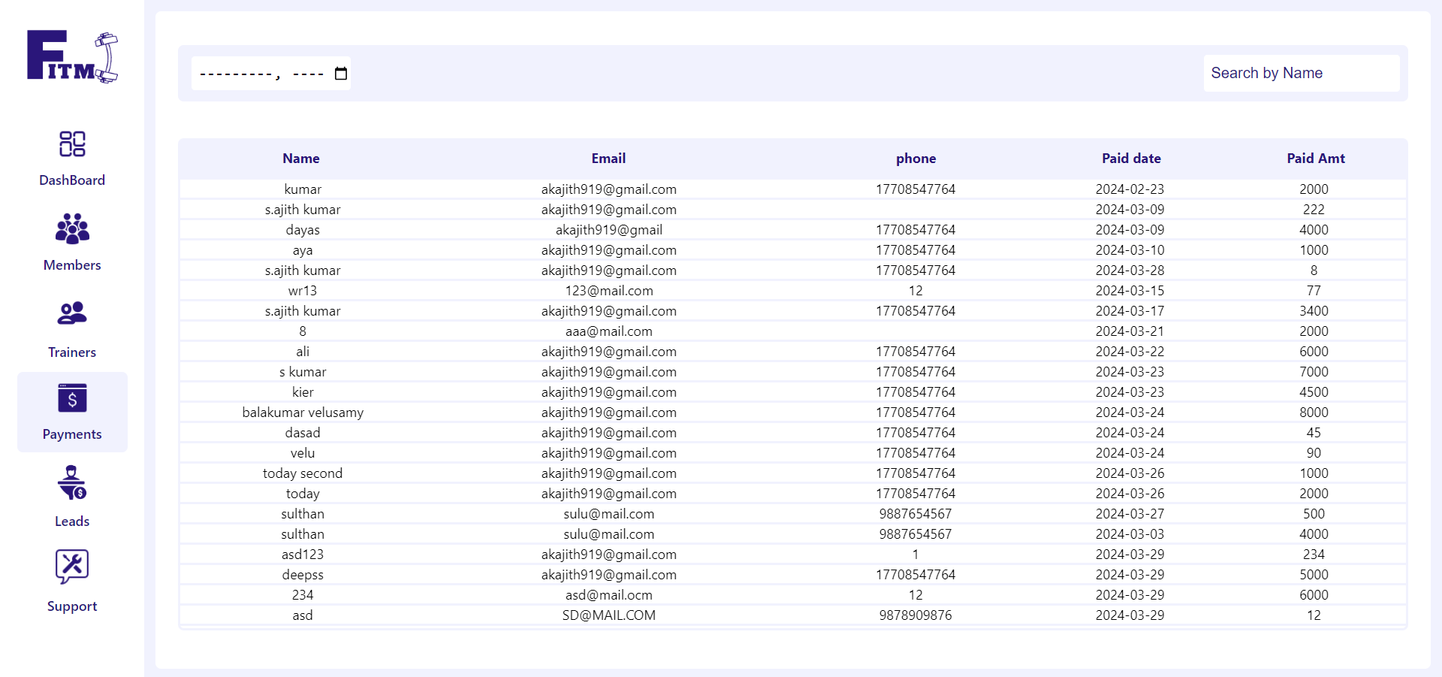Viewport: 1442px width, 677px height.
Task: Click the Paid Amt column header
Action: click(1315, 159)
